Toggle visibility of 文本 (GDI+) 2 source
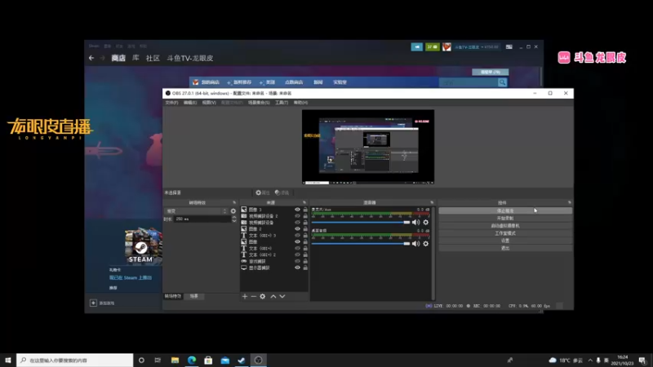The width and height of the screenshot is (653, 367). (x=297, y=254)
